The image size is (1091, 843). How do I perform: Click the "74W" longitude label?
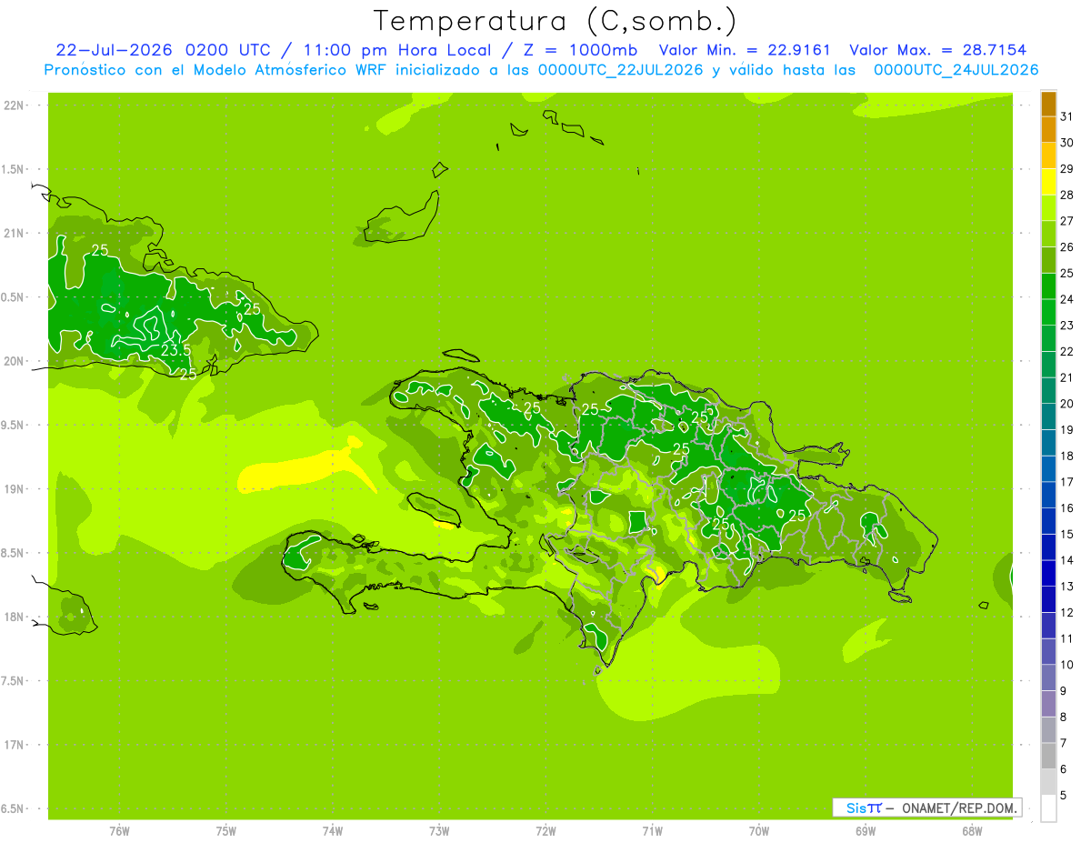tap(333, 831)
